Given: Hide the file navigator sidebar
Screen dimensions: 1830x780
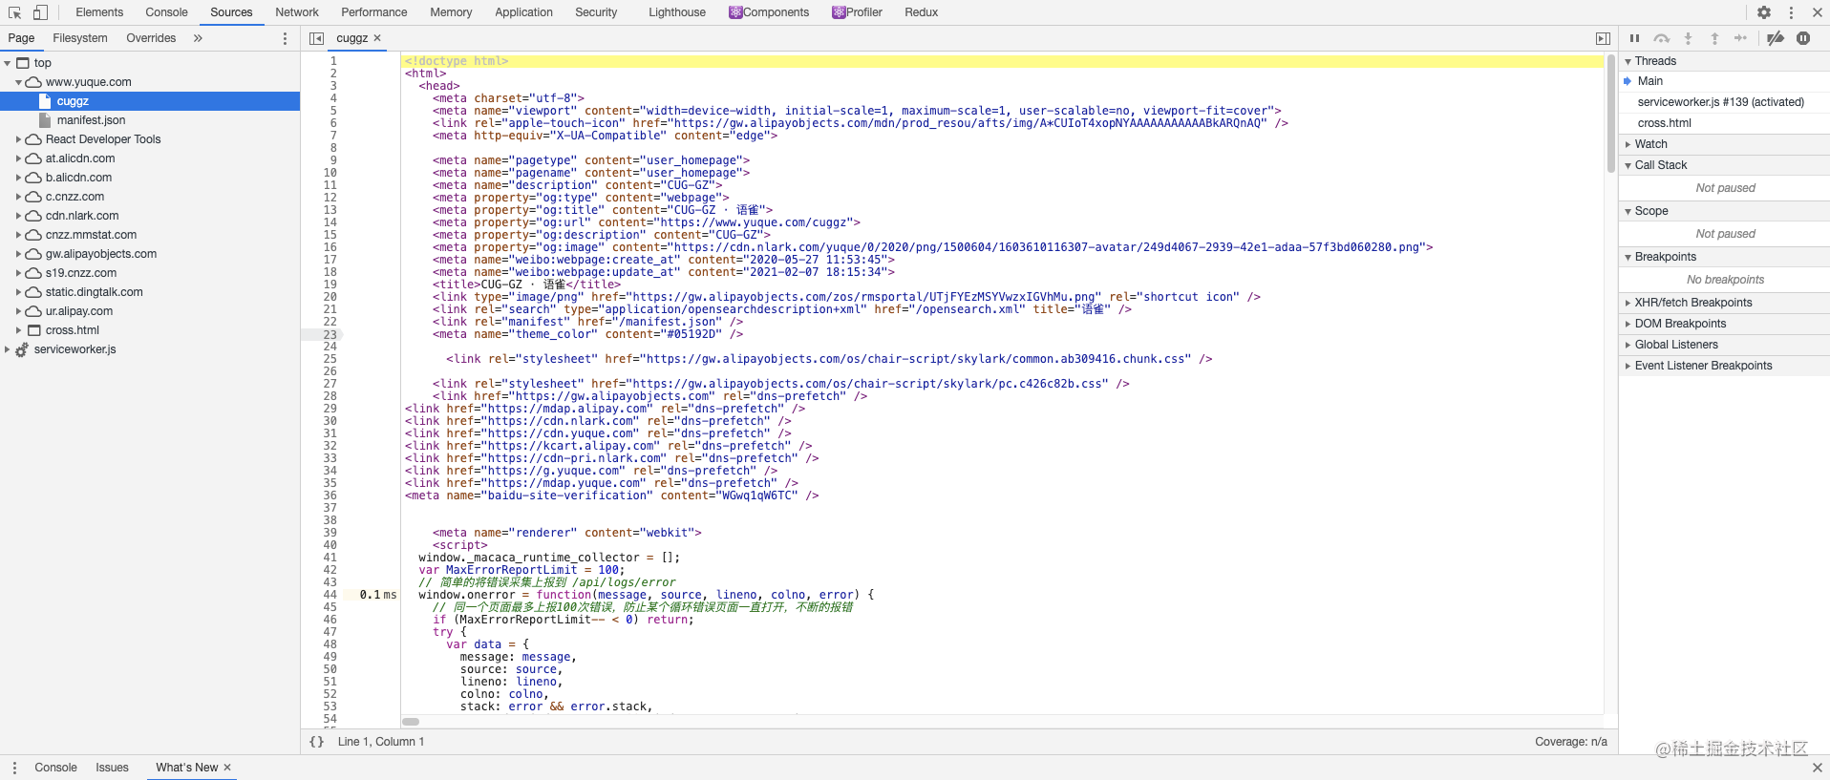Looking at the screenshot, I should coord(316,38).
